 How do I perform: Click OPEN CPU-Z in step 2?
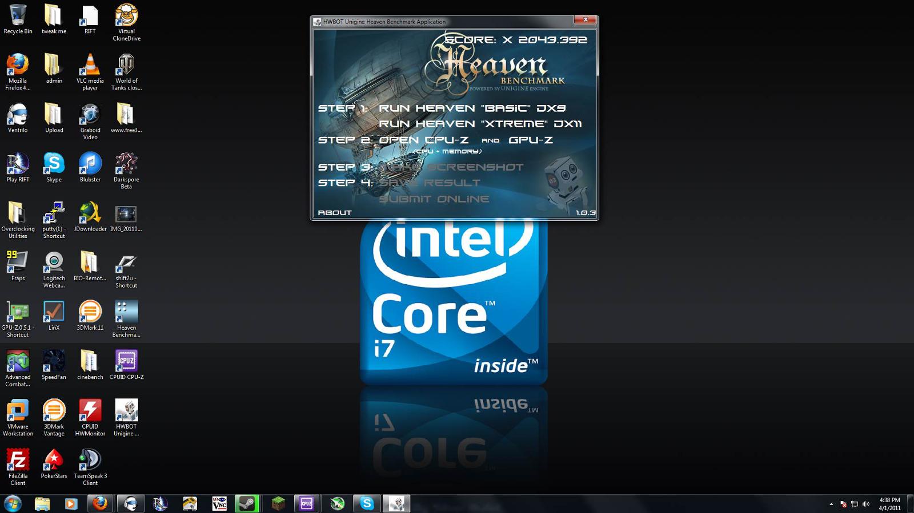[x=423, y=140]
